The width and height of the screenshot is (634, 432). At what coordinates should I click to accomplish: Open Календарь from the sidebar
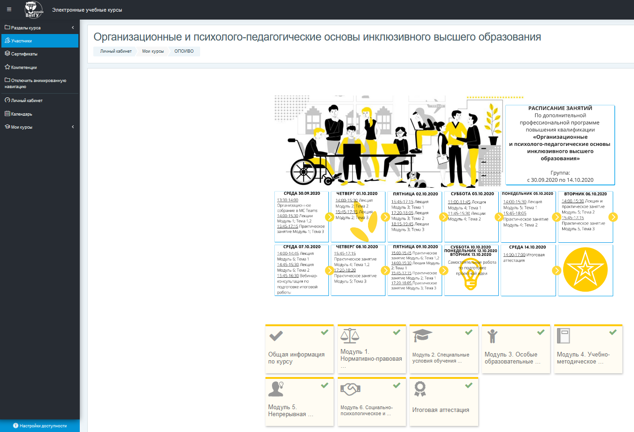(x=21, y=114)
